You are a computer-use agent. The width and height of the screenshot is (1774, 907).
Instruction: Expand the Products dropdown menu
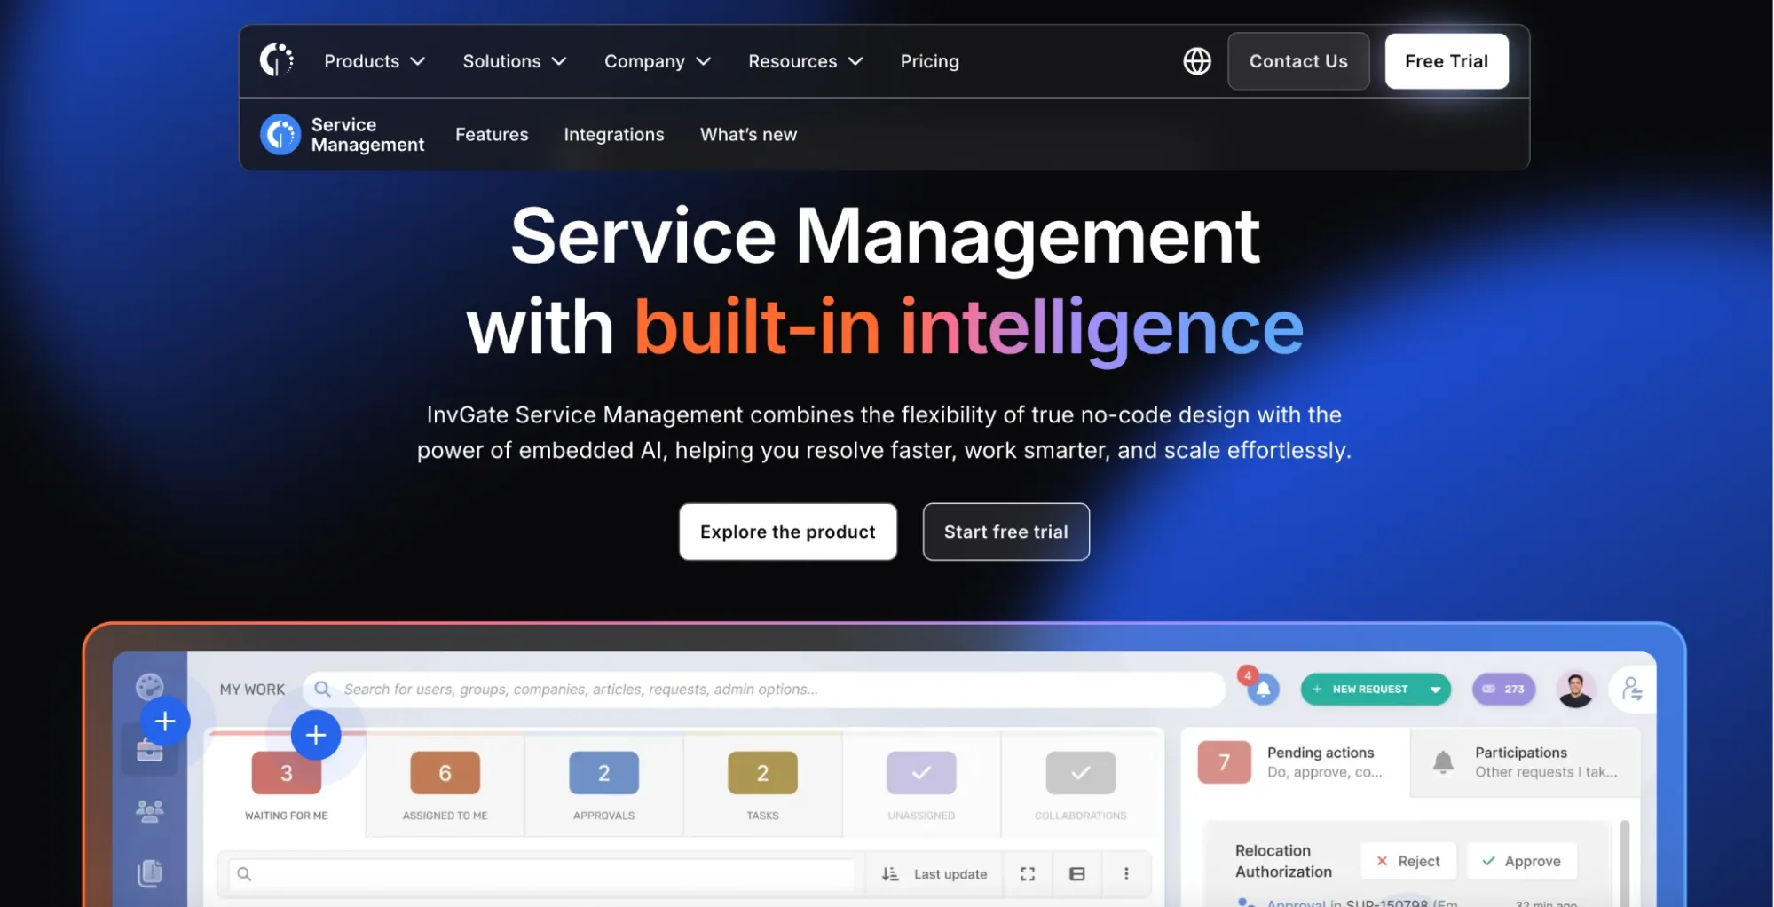point(374,61)
